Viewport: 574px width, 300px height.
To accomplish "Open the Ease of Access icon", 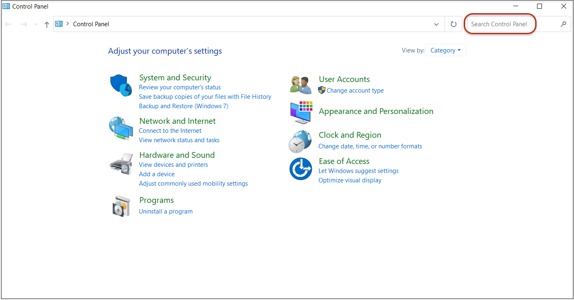I will [300, 169].
